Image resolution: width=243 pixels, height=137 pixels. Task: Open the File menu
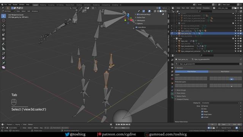[x=6, y=5]
